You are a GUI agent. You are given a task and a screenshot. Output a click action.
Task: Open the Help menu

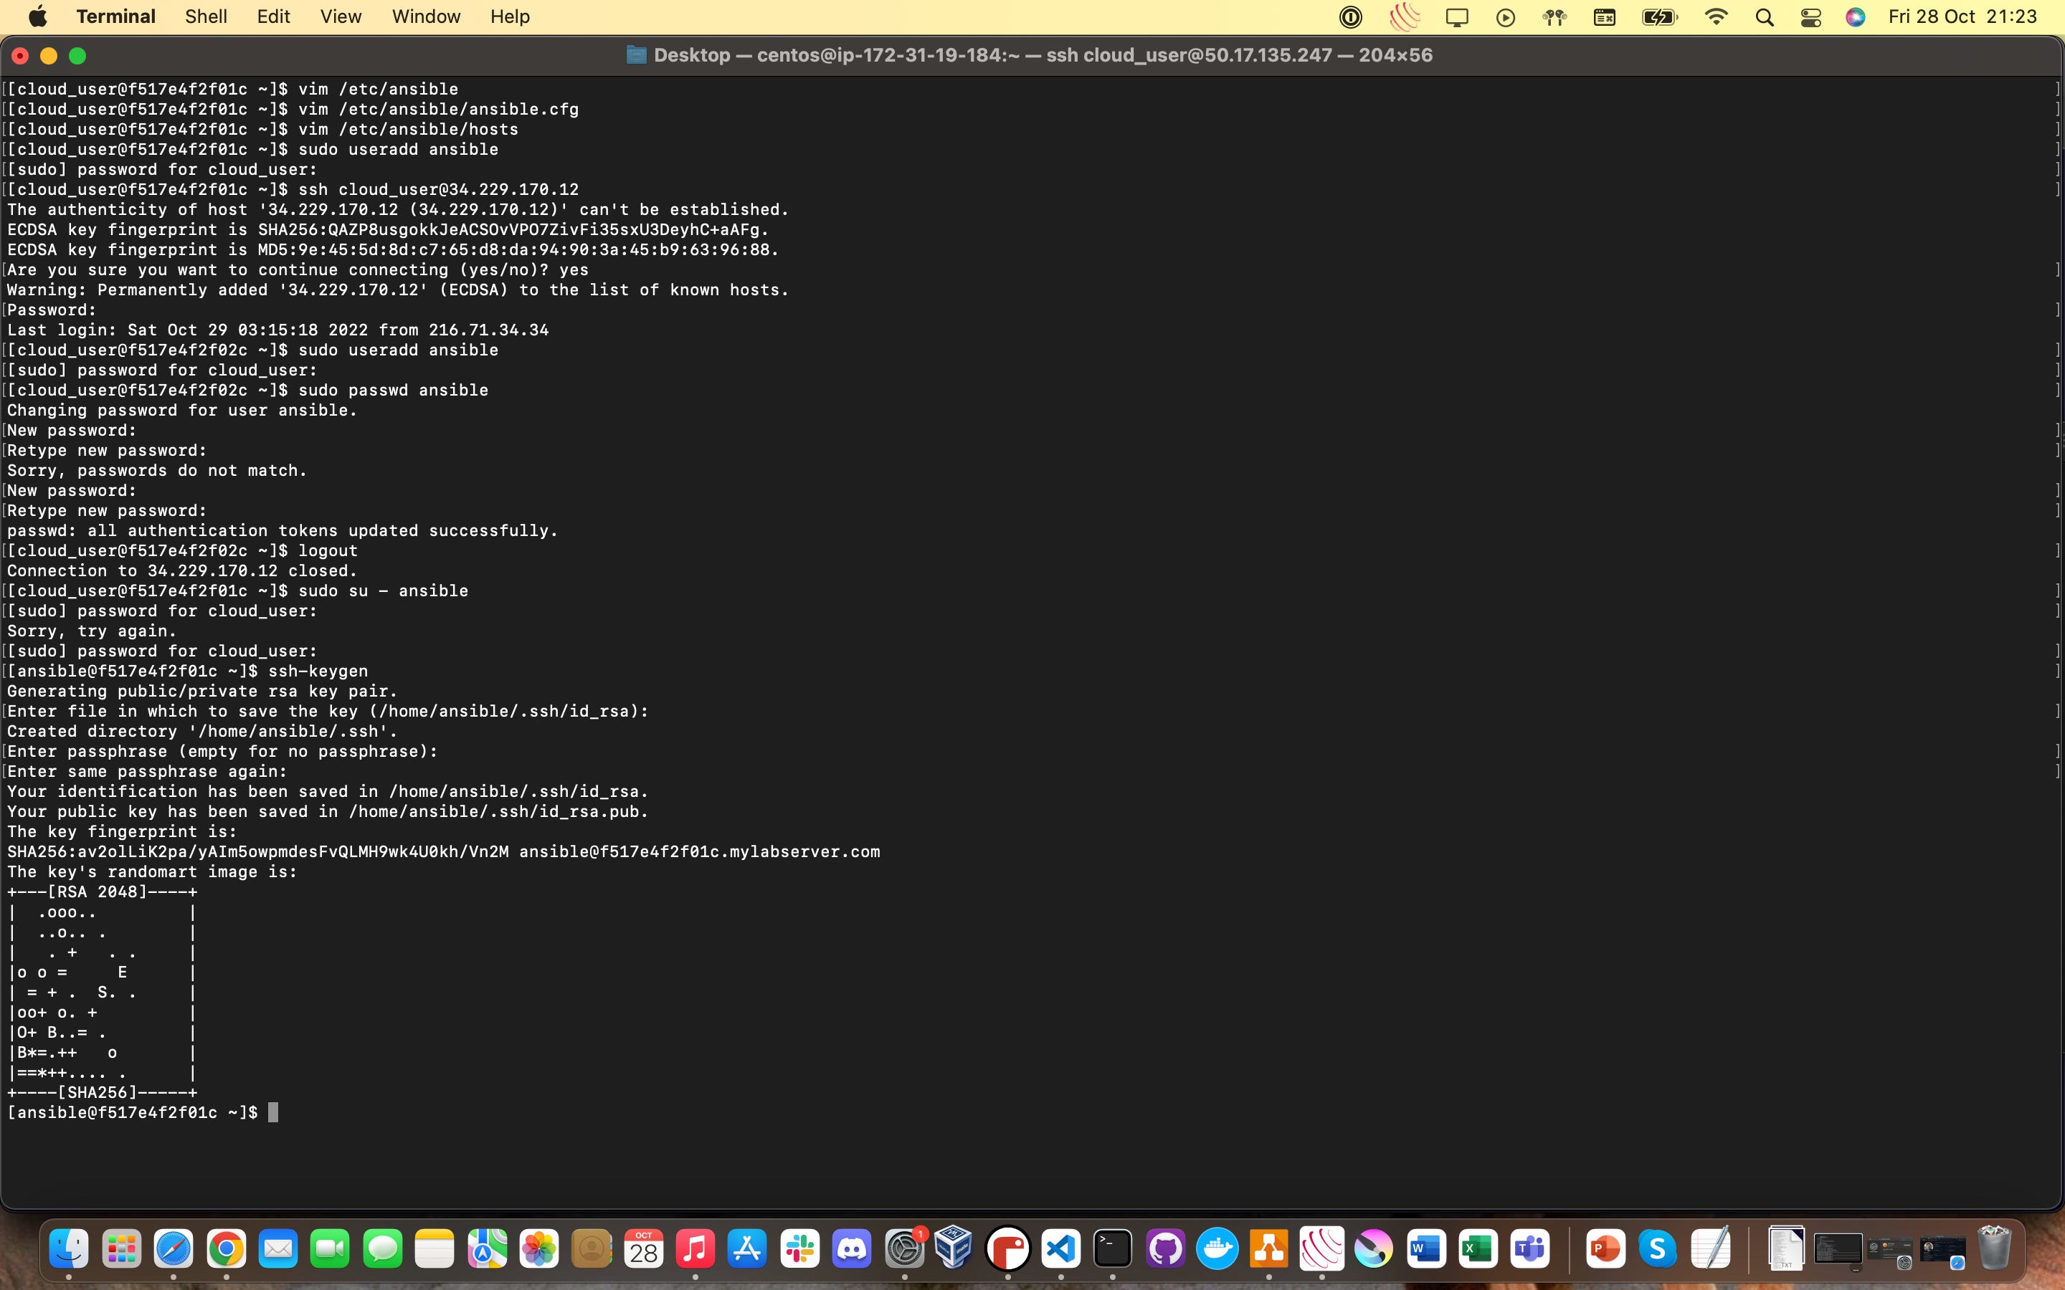click(509, 16)
